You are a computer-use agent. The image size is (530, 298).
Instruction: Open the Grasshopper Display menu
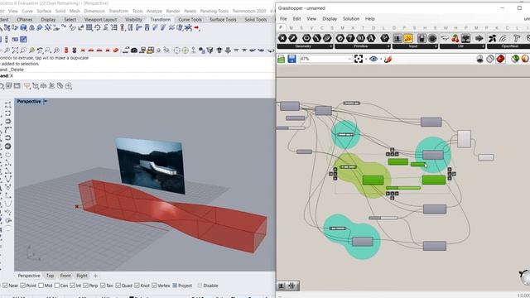(330, 18)
